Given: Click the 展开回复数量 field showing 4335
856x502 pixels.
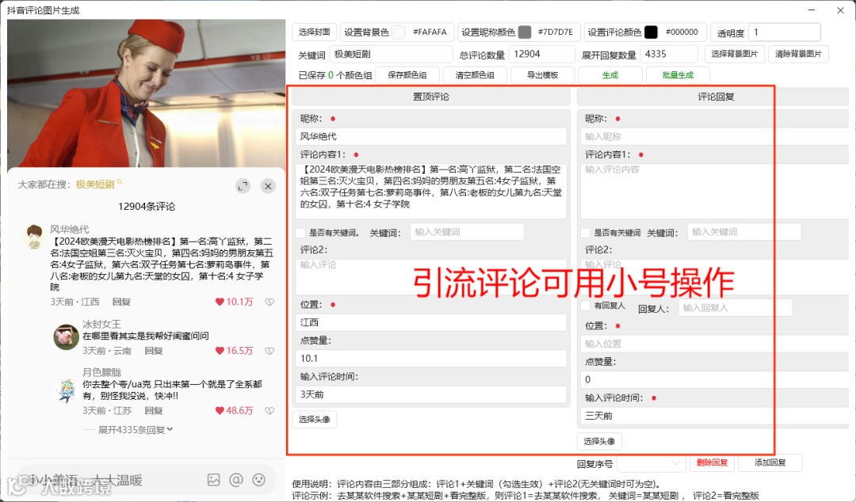Looking at the screenshot, I should click(x=669, y=54).
